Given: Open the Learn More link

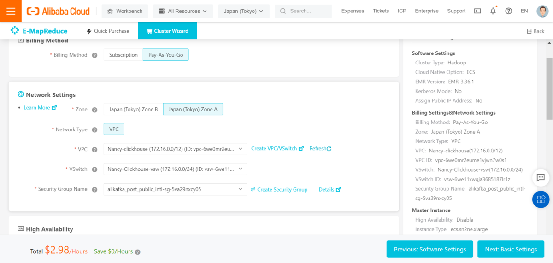Looking at the screenshot, I should (x=40, y=108).
